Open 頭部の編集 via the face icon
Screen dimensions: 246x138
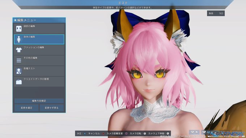19,29
